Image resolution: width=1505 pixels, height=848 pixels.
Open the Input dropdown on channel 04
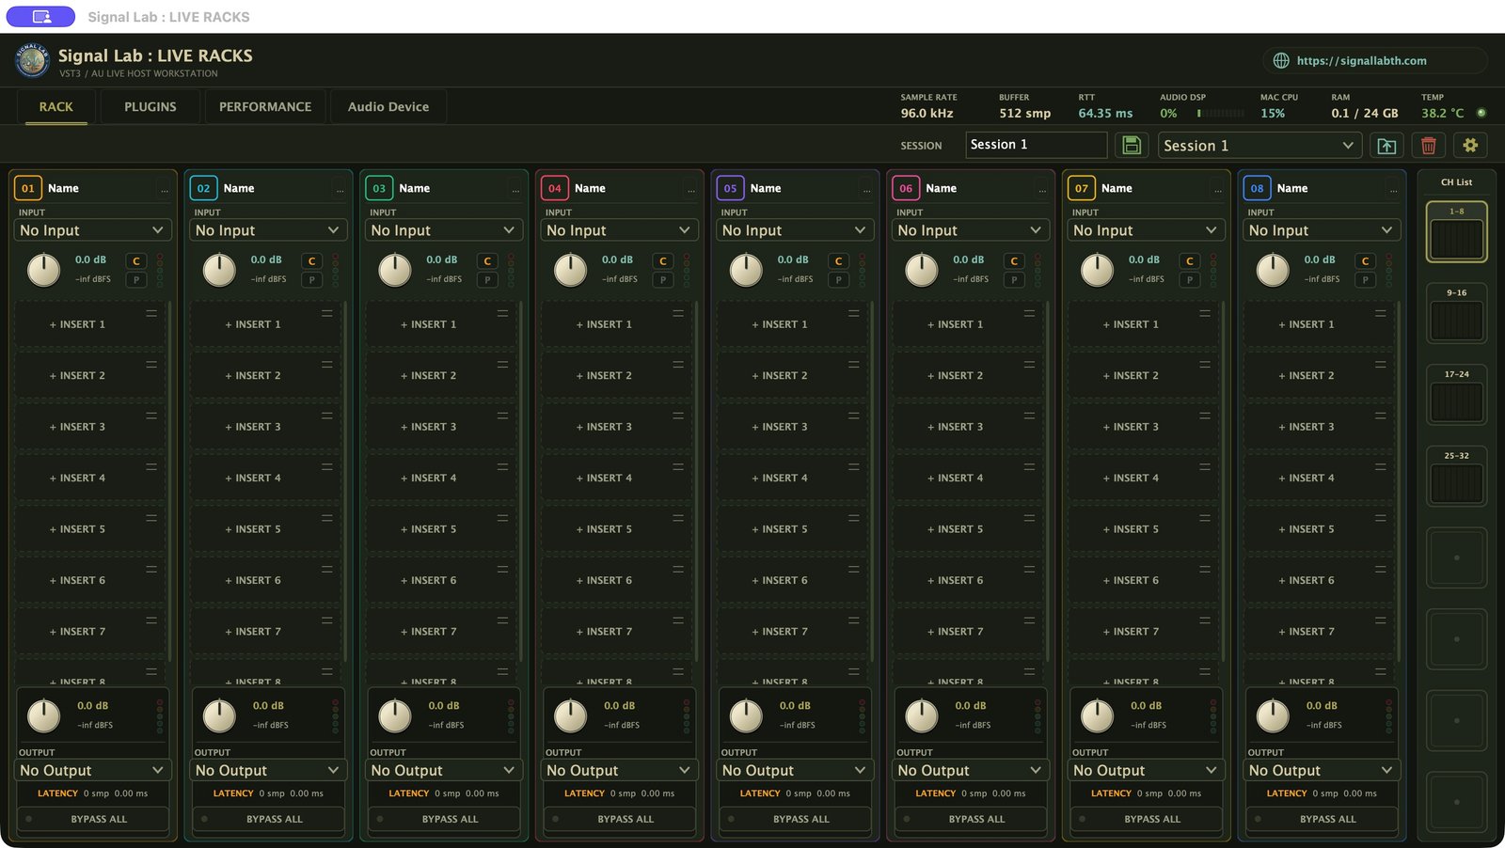point(618,230)
